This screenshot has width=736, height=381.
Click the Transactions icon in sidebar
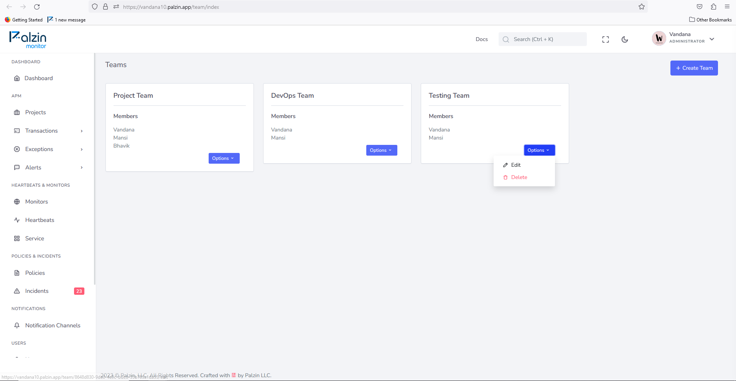tap(17, 131)
